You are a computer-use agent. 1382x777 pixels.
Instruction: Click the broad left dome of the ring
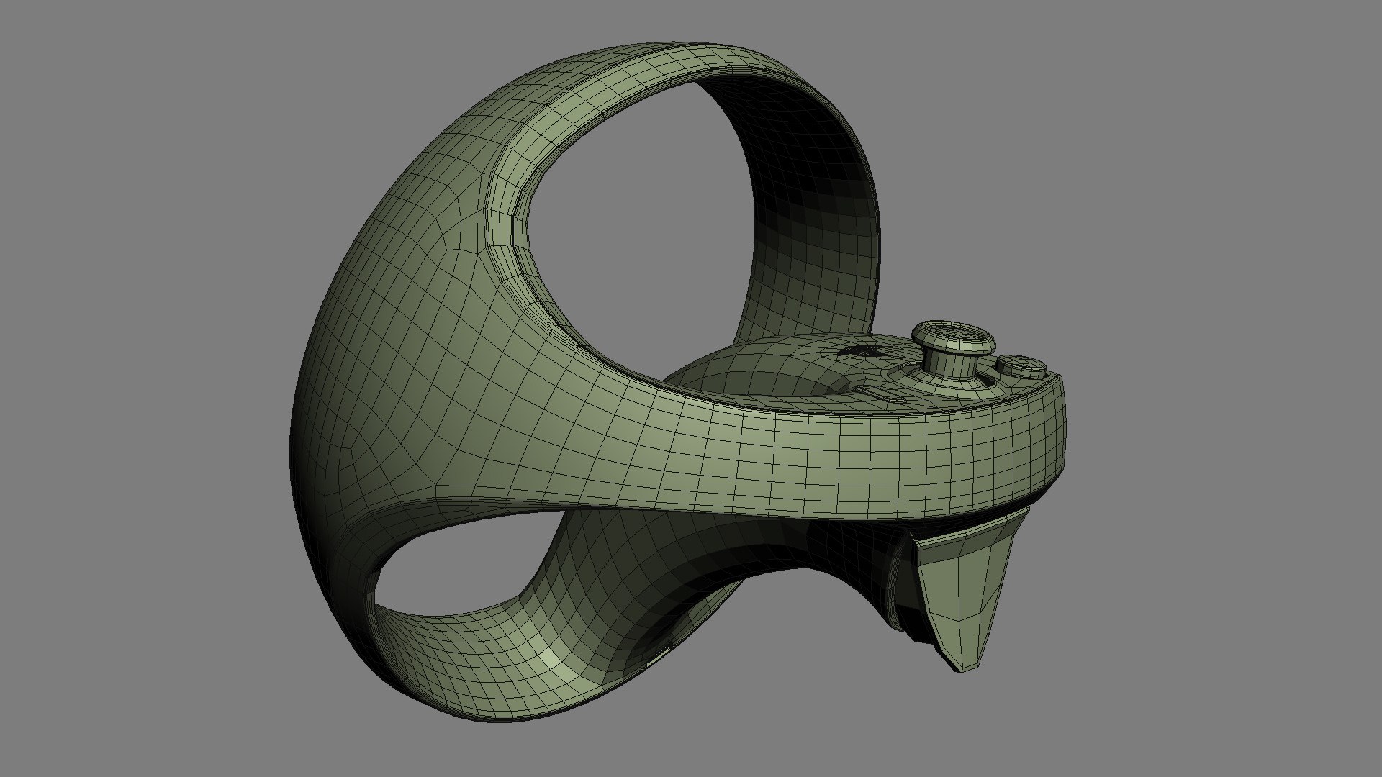389,345
